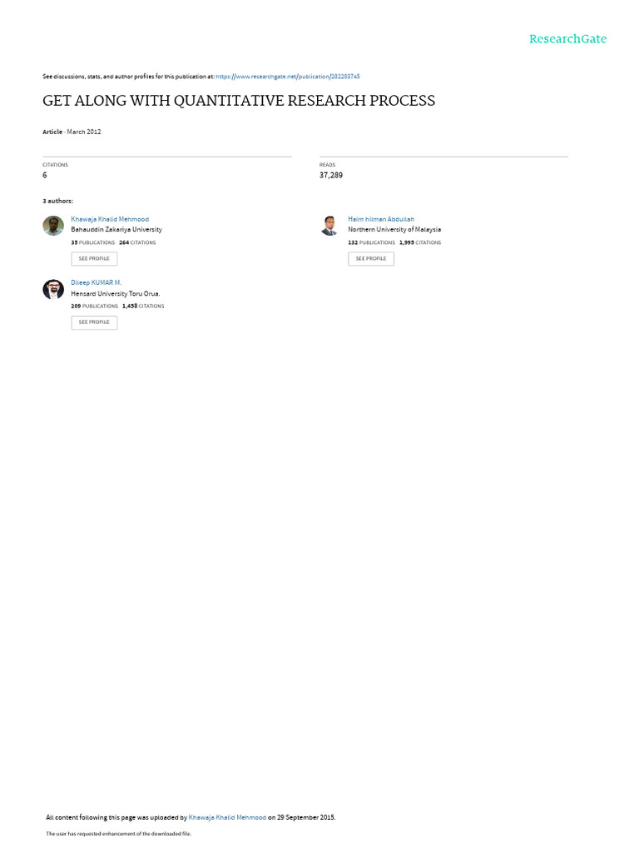Click Dileep KUMAR M.'s profile photo

click(x=53, y=289)
